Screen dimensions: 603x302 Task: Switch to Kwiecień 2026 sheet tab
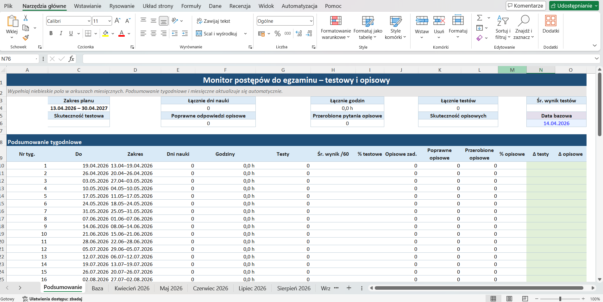click(x=132, y=288)
